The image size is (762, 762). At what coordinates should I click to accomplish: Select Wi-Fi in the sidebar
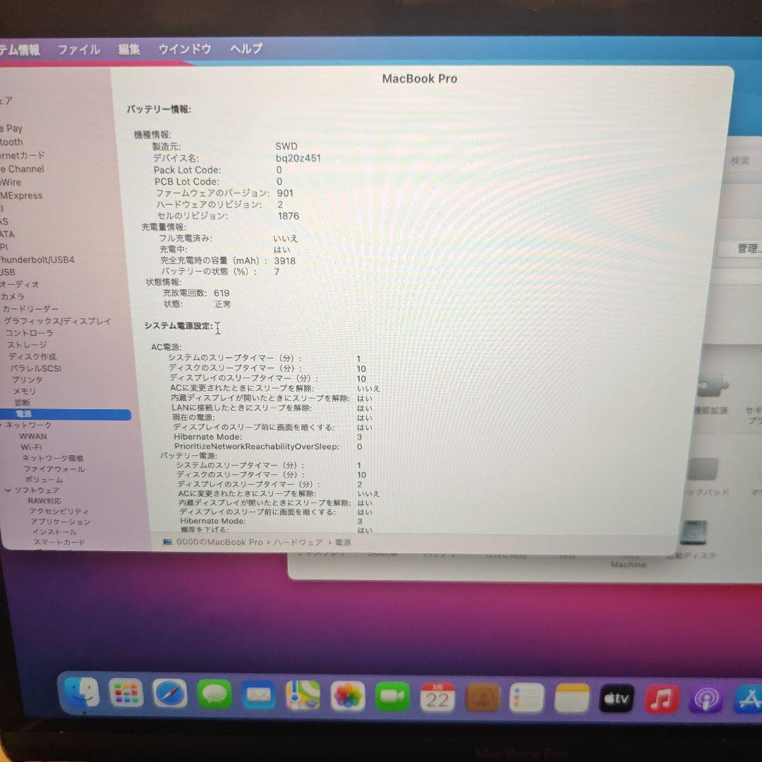31,447
